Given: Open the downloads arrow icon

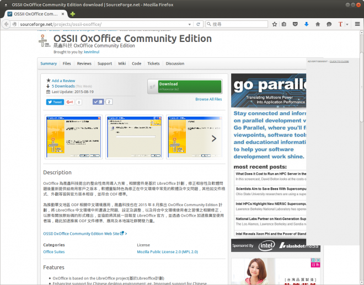Looking at the screenshot, I should 307,24.
